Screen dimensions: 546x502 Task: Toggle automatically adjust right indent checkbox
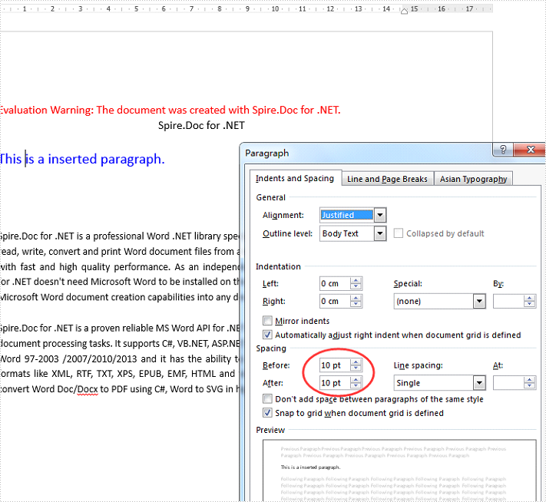pos(268,335)
